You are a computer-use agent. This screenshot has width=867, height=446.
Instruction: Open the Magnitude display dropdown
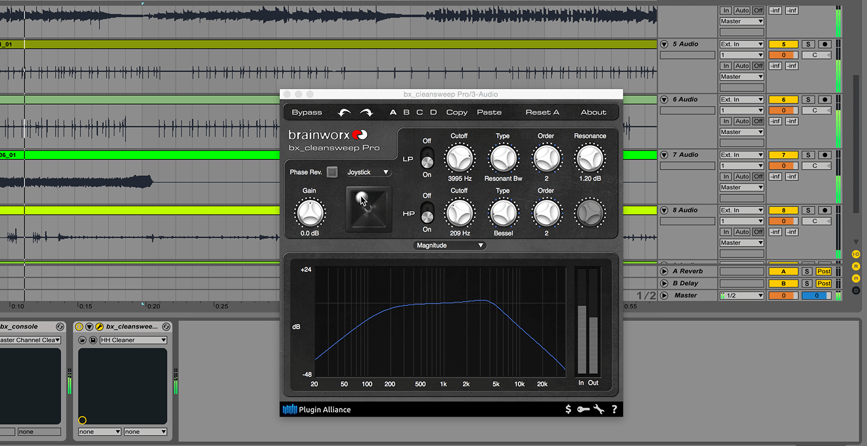click(450, 245)
